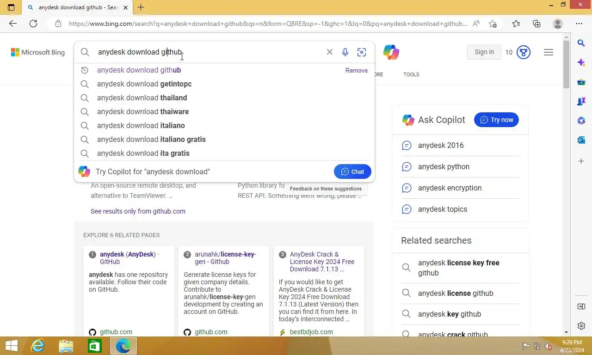Select suggestion anydesk download thailand
The width and height of the screenshot is (592, 355).
click(x=224, y=98)
